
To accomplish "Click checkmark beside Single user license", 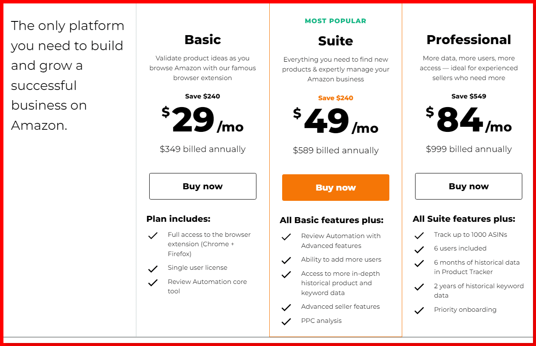I will (153, 269).
